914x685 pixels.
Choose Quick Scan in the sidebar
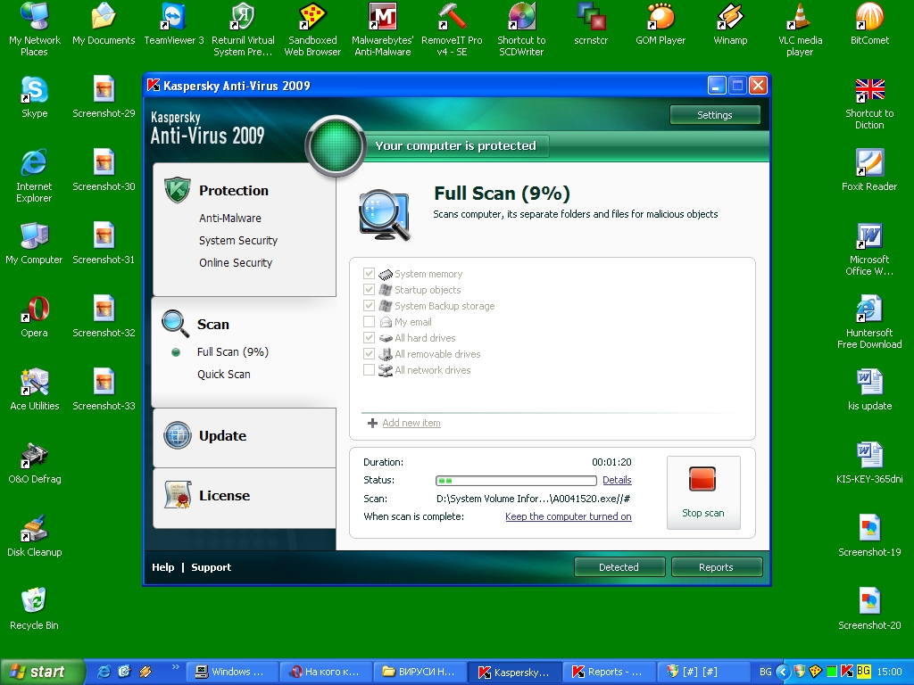point(223,374)
